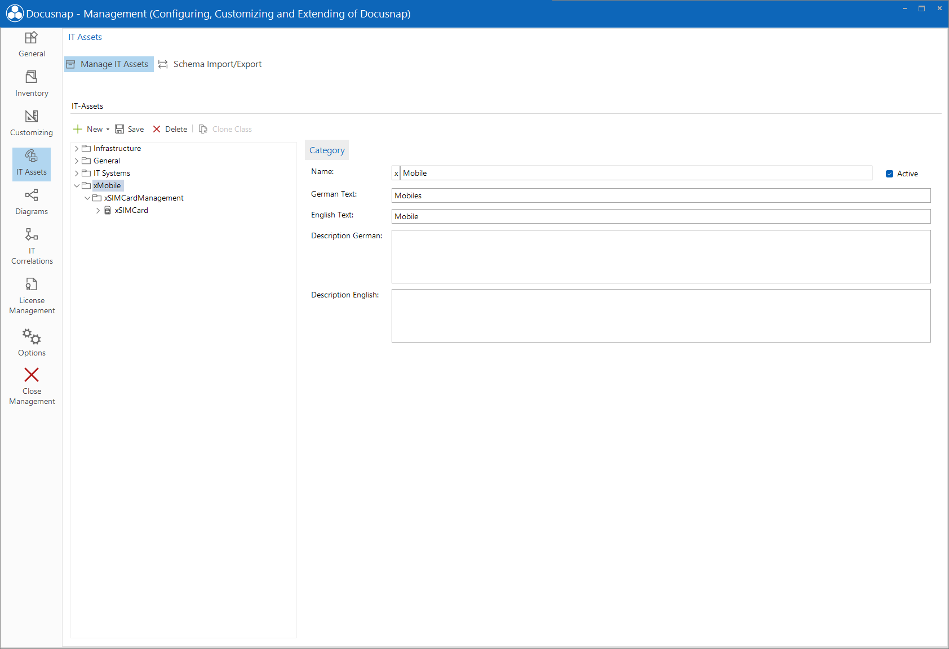Open IT Correlations section

(x=32, y=247)
